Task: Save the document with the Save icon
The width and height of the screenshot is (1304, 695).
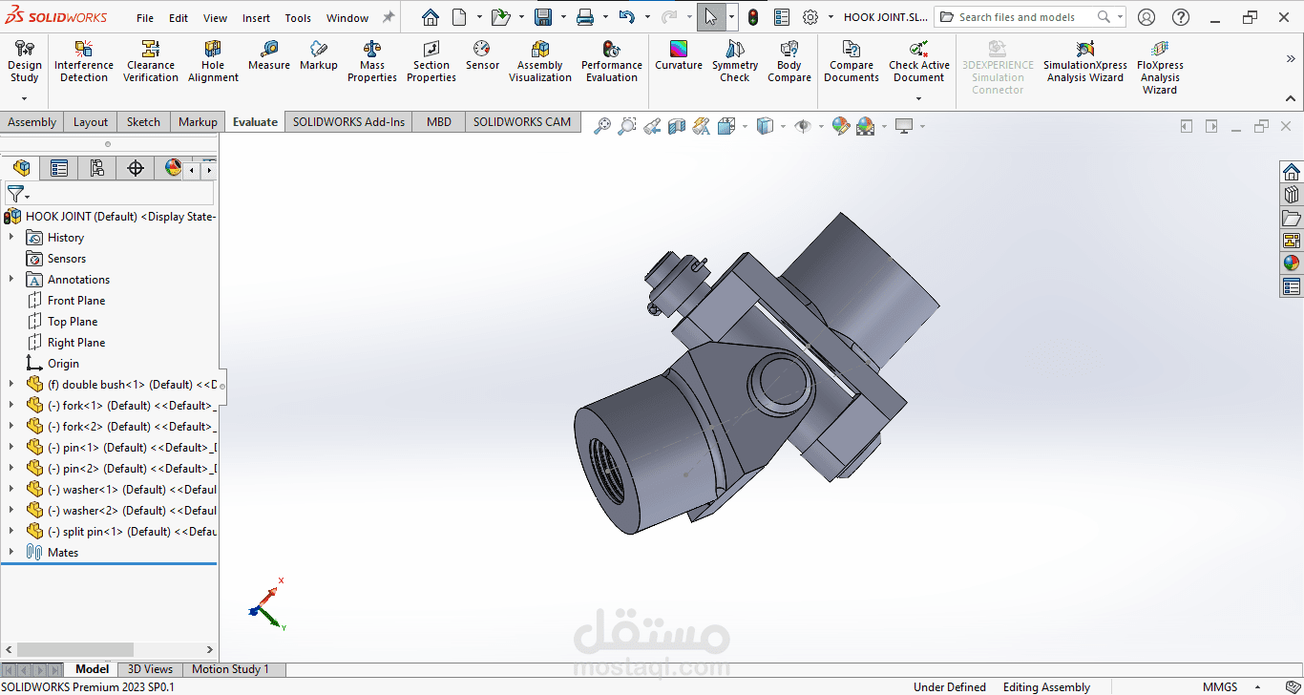Action: point(543,17)
